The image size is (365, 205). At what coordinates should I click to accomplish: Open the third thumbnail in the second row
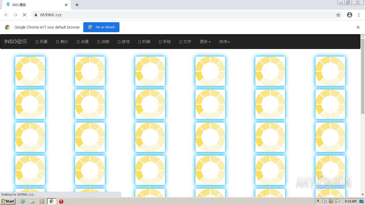pos(150,104)
